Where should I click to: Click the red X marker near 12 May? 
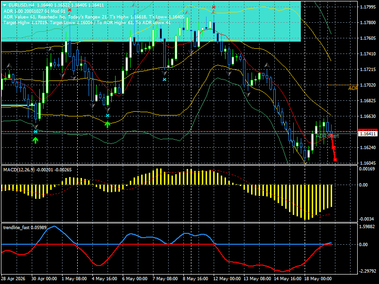[214, 7]
